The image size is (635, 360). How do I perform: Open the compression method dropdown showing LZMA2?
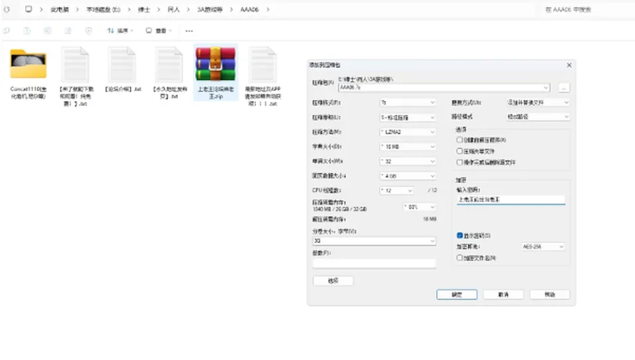pos(407,132)
